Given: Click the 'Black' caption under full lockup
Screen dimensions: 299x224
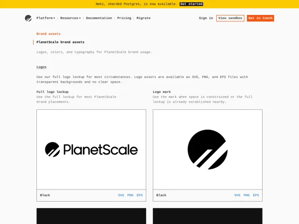Looking at the screenshot, I should pyautogui.click(x=45, y=195).
